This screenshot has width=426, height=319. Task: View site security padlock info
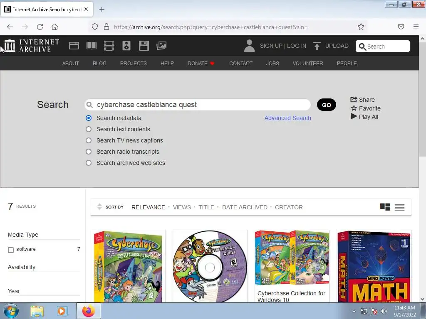point(106,27)
